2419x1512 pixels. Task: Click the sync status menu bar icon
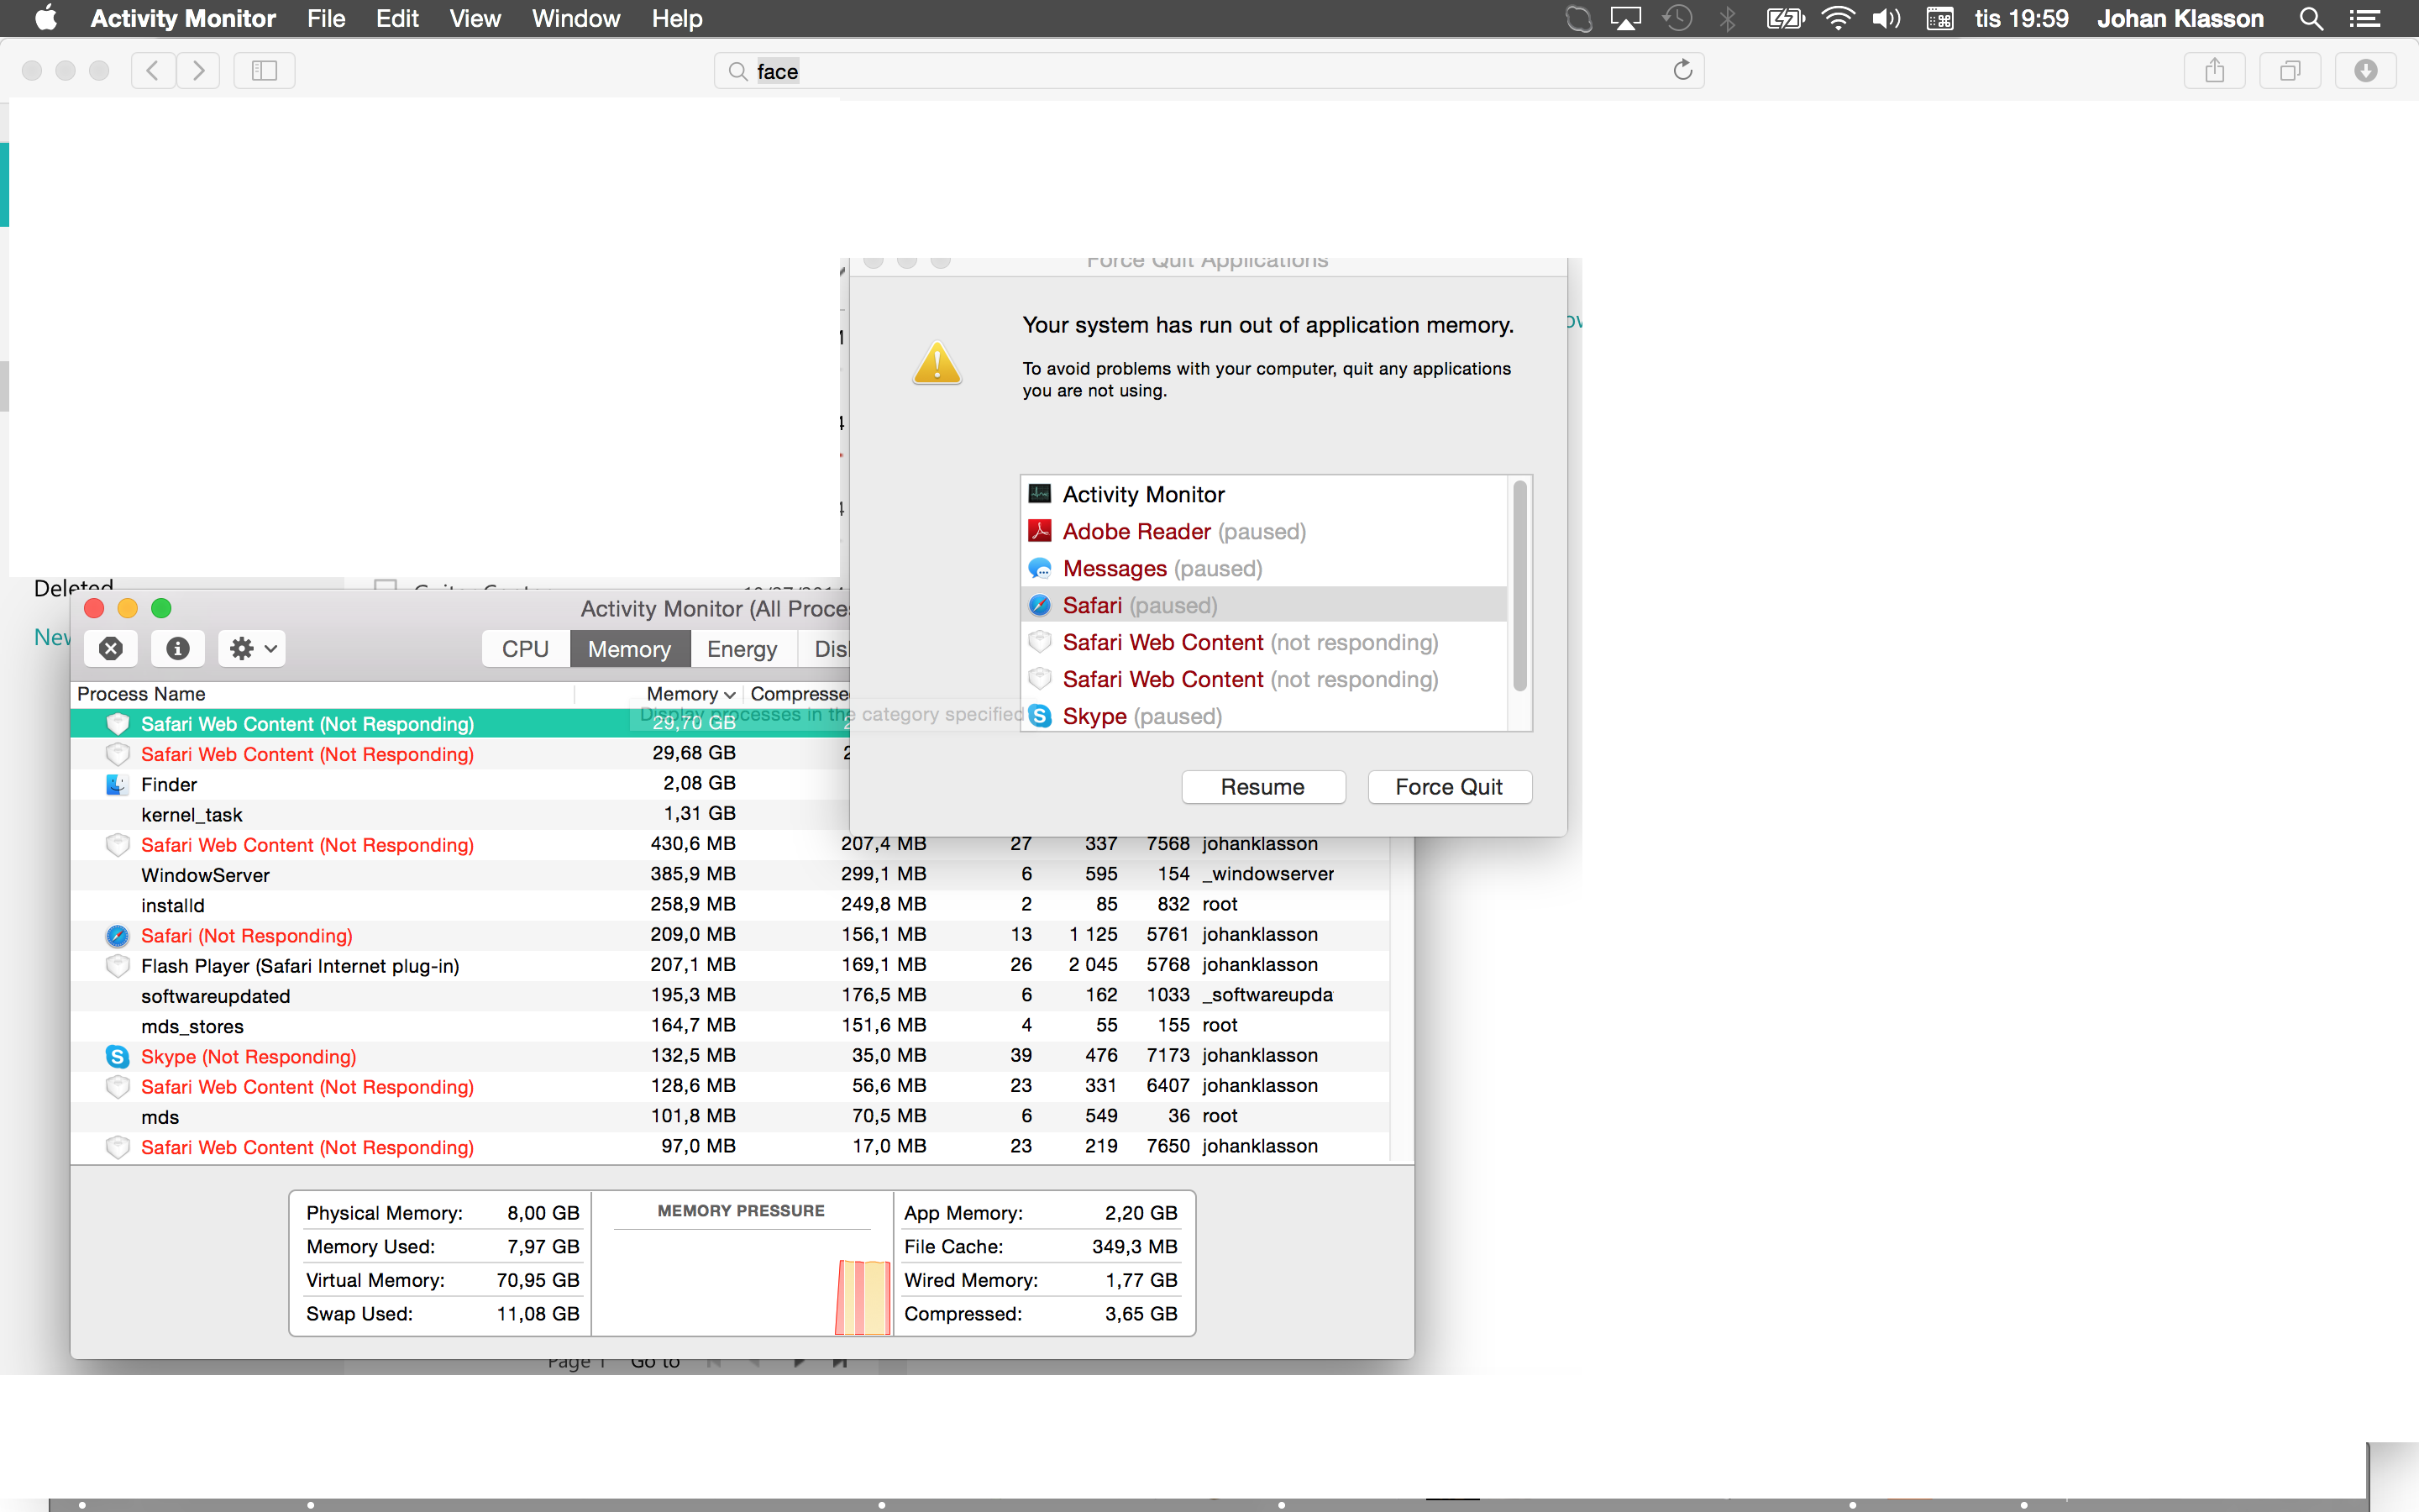pyautogui.click(x=1578, y=18)
